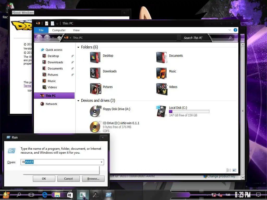
Task: Expand the ribbon with the chevron
Action: pyautogui.click(x=229, y=30)
